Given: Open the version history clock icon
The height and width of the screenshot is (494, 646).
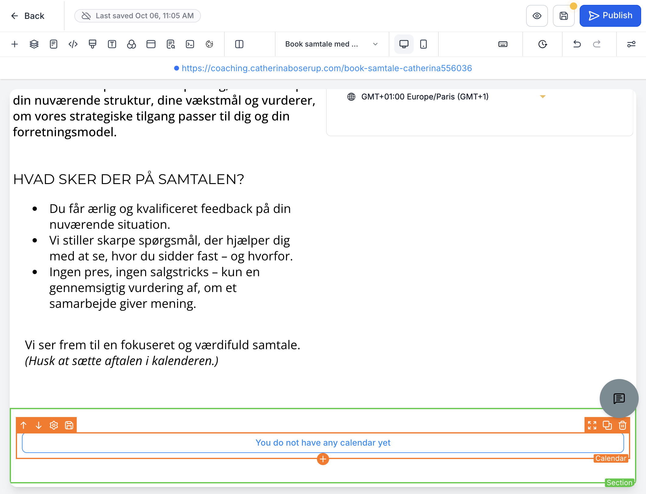Looking at the screenshot, I should [x=542, y=44].
